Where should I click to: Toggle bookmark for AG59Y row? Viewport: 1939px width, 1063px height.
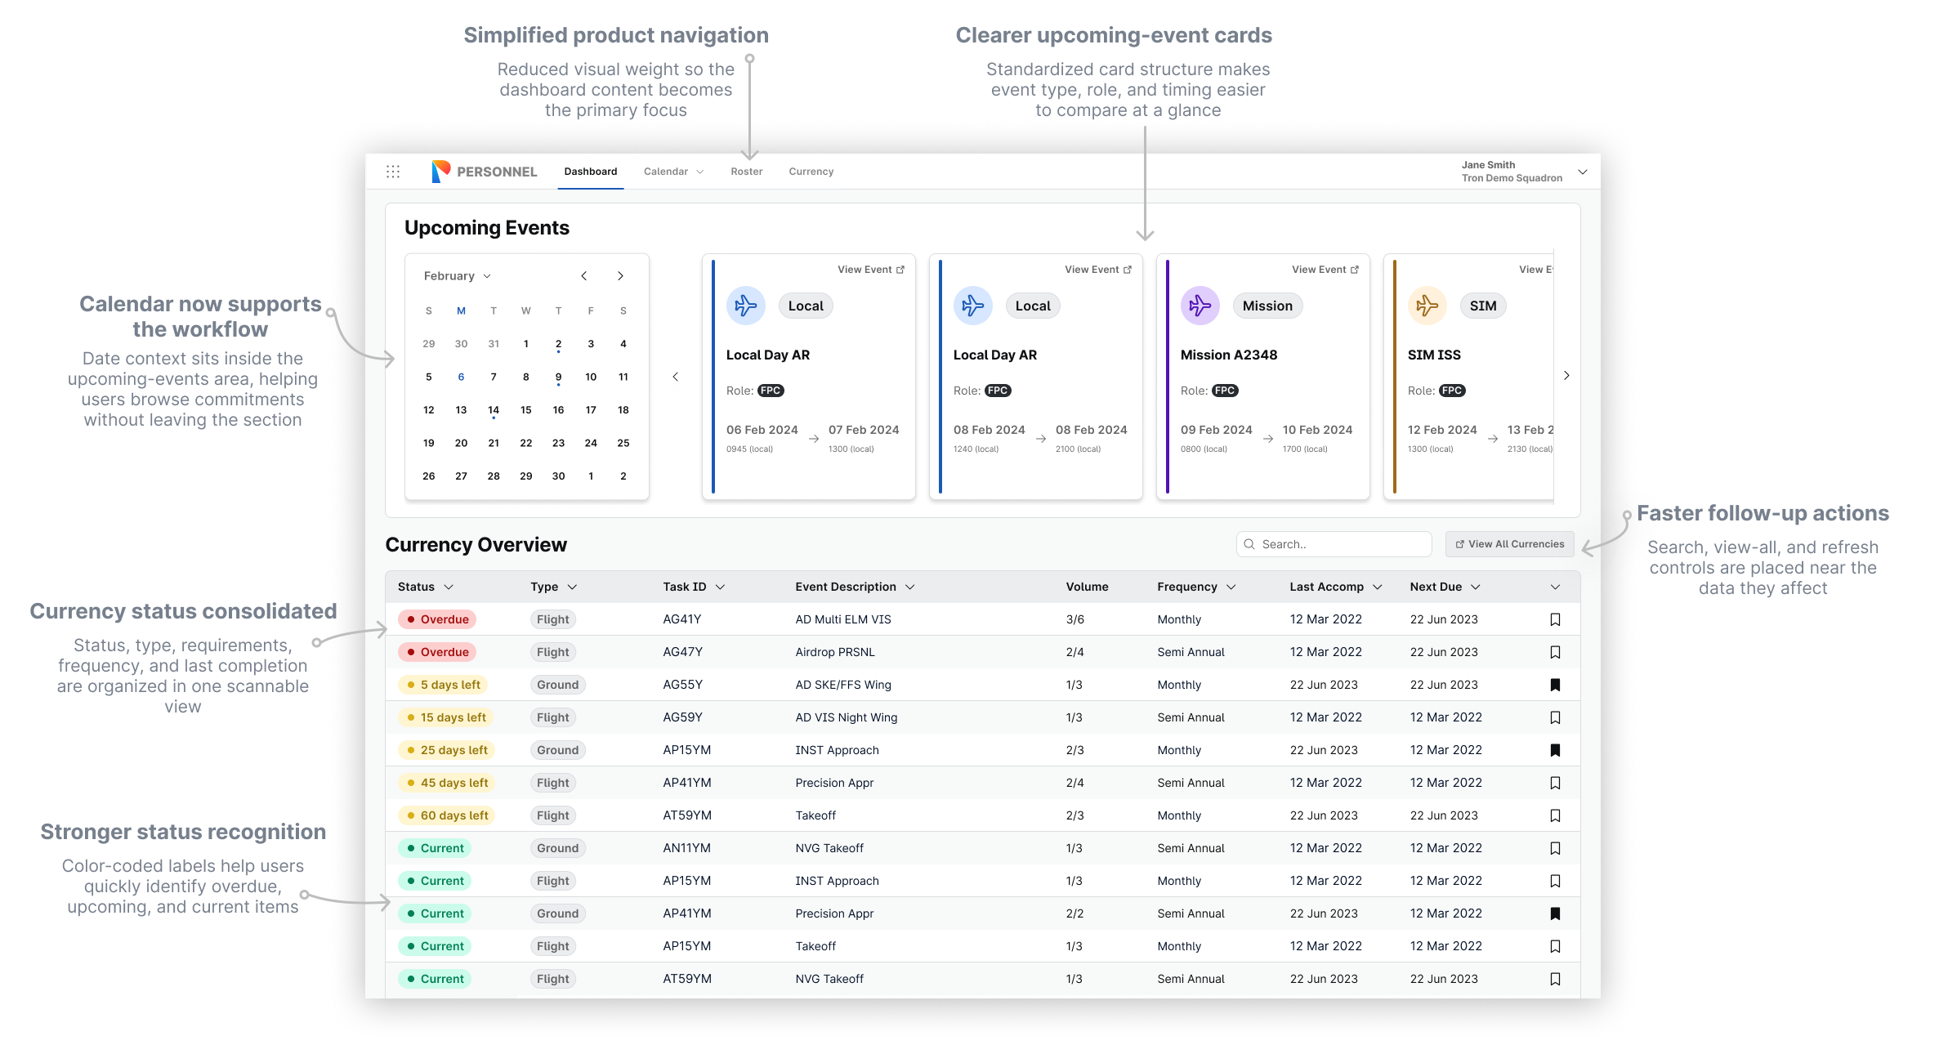coord(1555,717)
